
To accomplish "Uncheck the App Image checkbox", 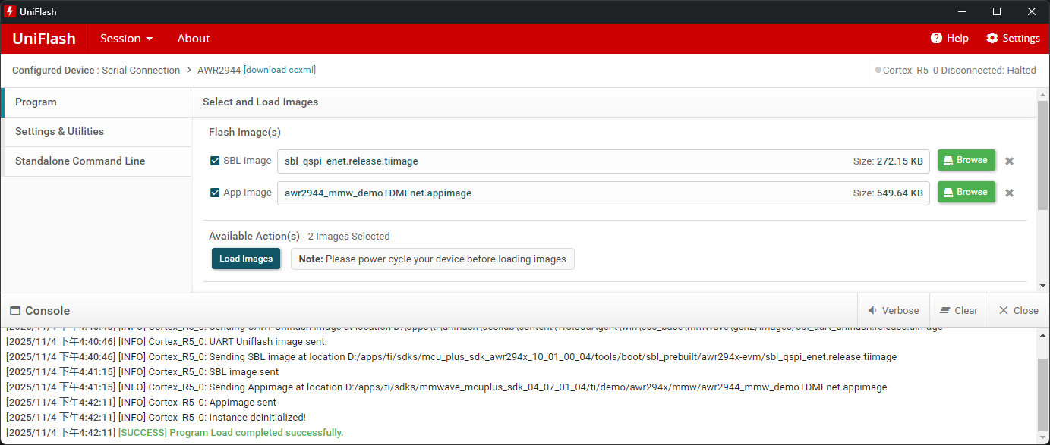I will (215, 193).
